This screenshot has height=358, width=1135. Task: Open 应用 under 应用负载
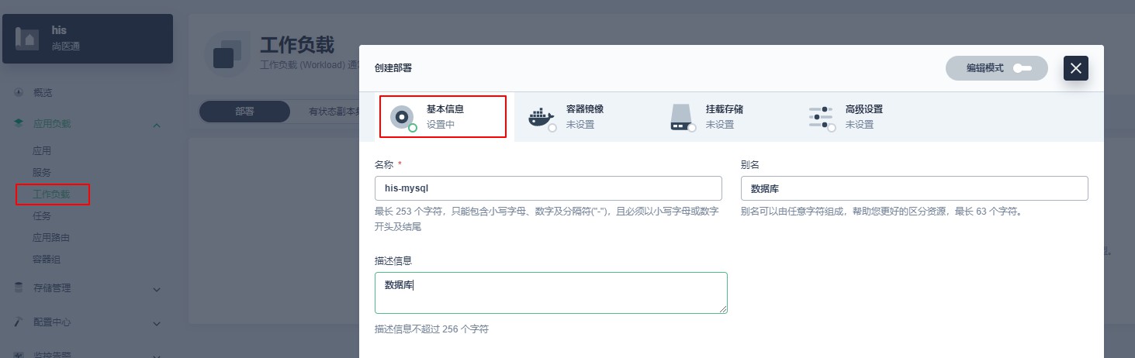tap(42, 150)
